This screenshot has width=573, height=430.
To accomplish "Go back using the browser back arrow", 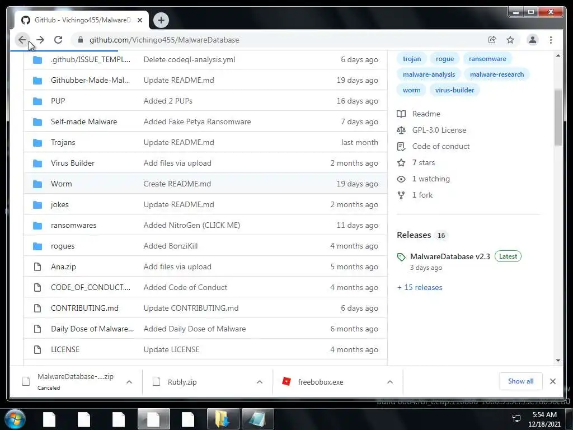I will [x=22, y=40].
